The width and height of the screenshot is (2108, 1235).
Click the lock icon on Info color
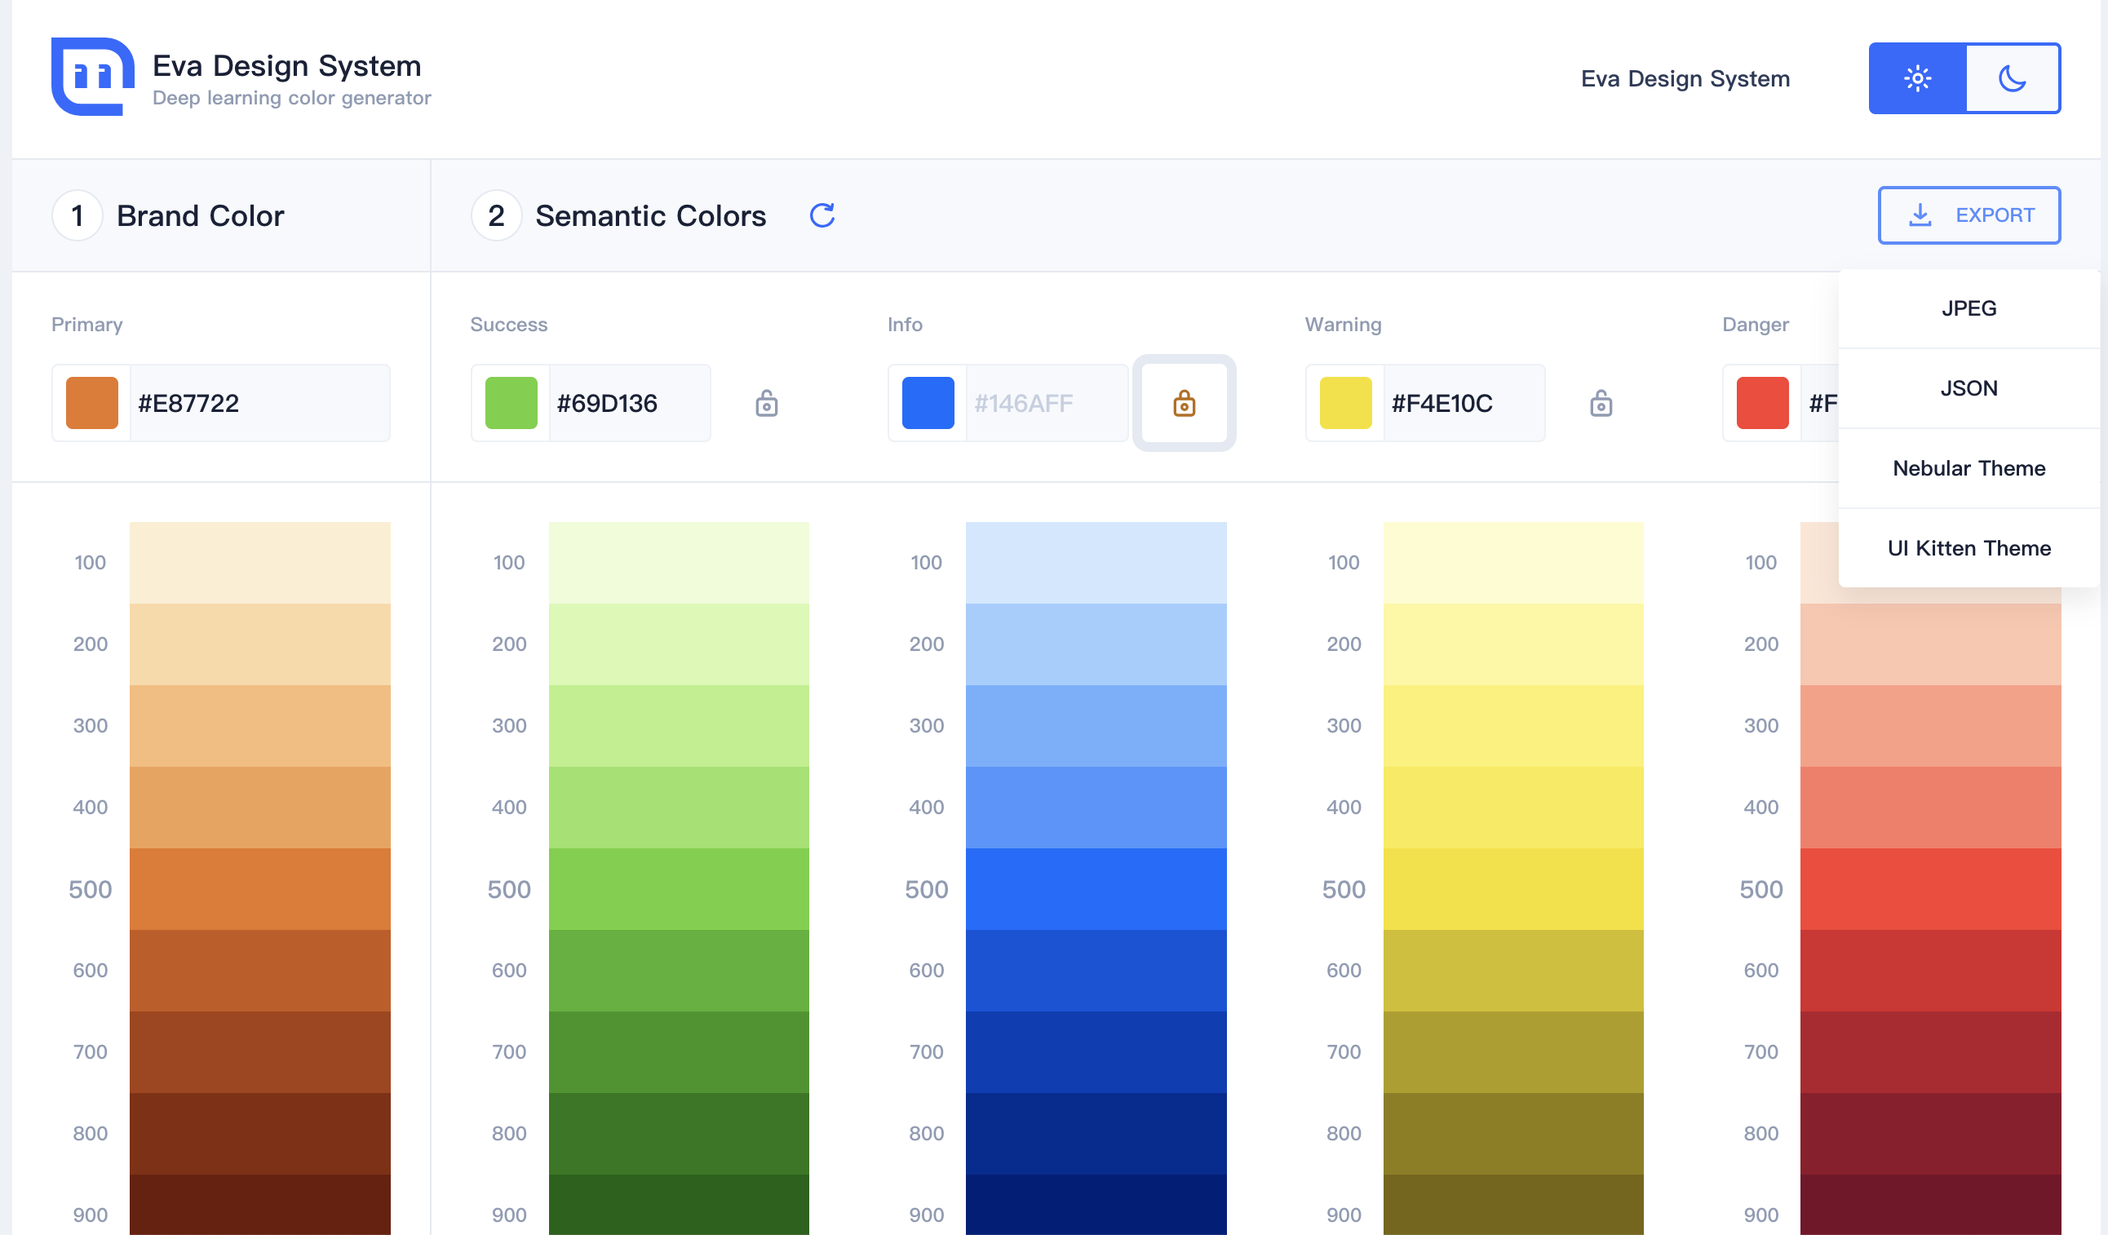1184,401
